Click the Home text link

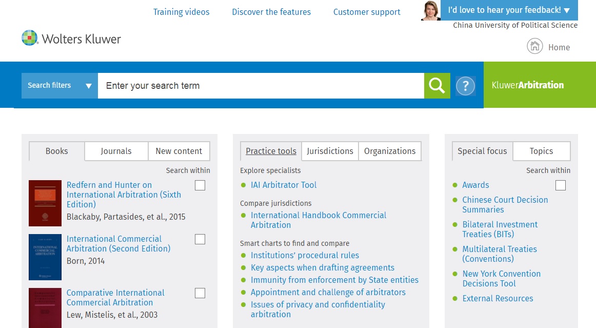(x=559, y=47)
